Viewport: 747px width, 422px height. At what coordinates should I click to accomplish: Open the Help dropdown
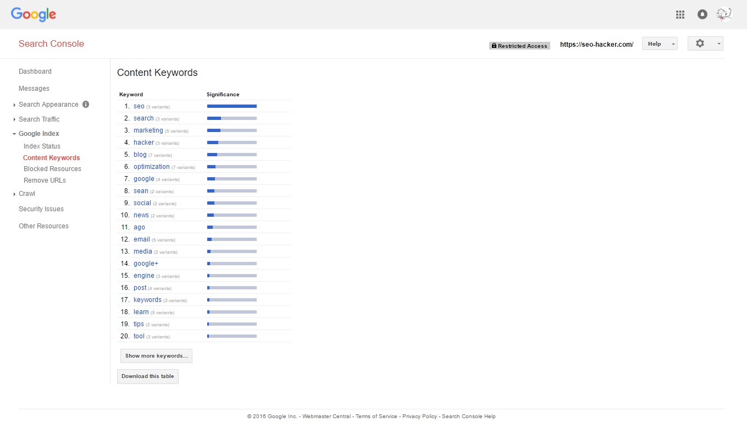(659, 44)
